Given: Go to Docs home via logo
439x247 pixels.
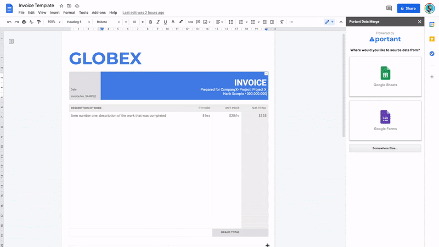Looking at the screenshot, I should (9, 8).
